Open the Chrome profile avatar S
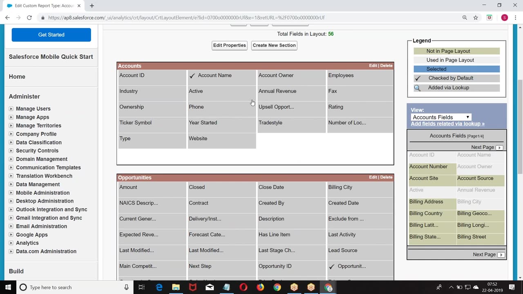The image size is (523, 294). pos(505,18)
